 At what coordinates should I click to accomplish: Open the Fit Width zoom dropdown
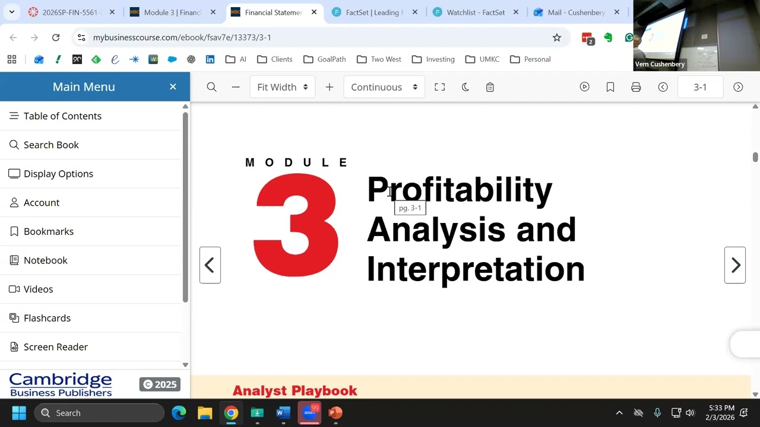(283, 87)
